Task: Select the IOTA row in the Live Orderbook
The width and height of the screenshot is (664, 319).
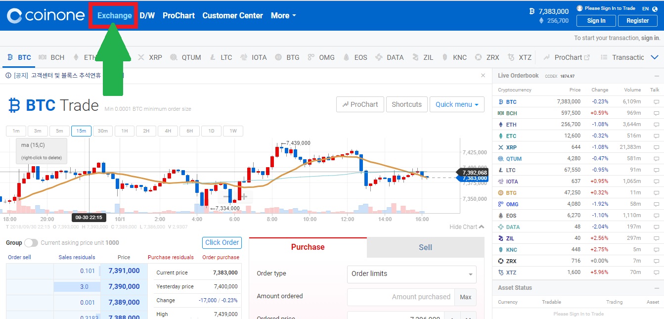Action: point(578,182)
